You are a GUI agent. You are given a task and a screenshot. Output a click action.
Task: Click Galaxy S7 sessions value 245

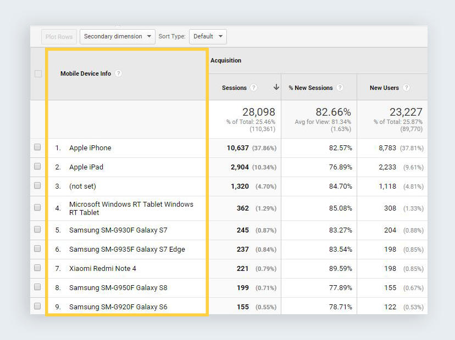[242, 230]
